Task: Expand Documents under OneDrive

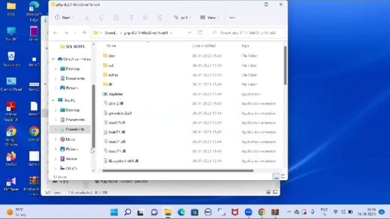Action: tap(55, 78)
